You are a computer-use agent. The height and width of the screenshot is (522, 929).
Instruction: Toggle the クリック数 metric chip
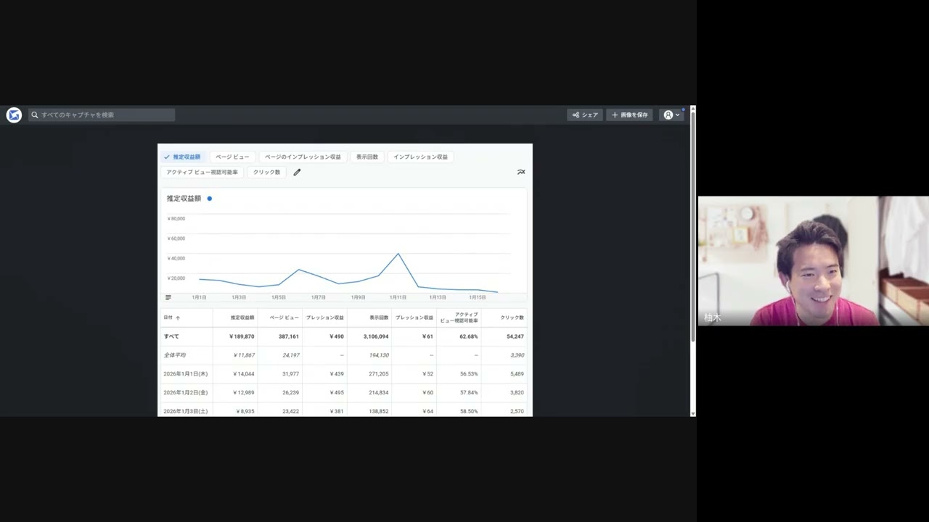[266, 173]
